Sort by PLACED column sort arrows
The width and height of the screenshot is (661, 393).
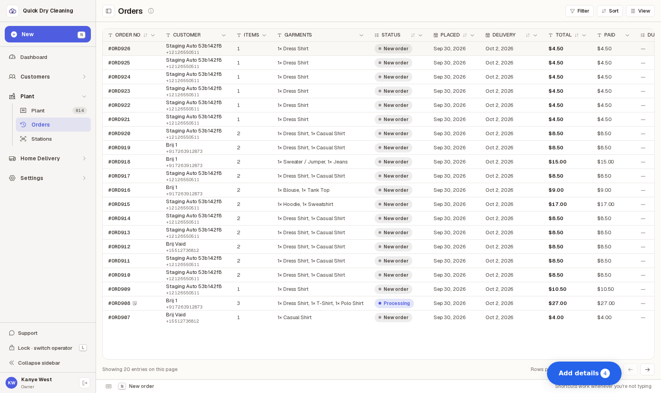[x=465, y=35]
